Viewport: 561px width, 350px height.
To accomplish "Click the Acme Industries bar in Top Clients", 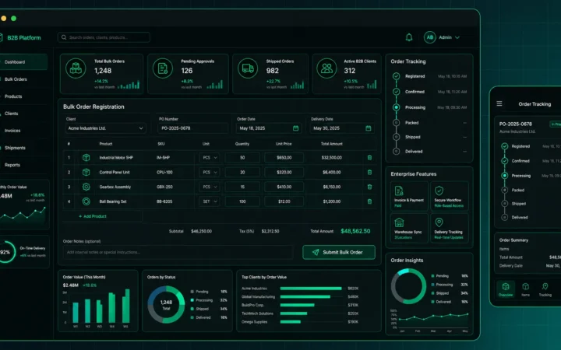I will (311, 289).
